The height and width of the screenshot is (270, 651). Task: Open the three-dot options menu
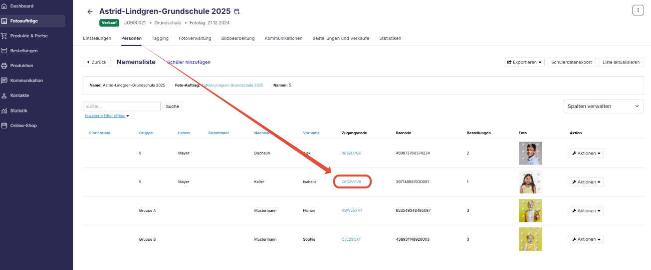point(638,10)
